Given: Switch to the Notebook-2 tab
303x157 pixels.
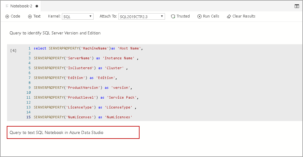Looking at the screenshot, I should [x=21, y=6].
